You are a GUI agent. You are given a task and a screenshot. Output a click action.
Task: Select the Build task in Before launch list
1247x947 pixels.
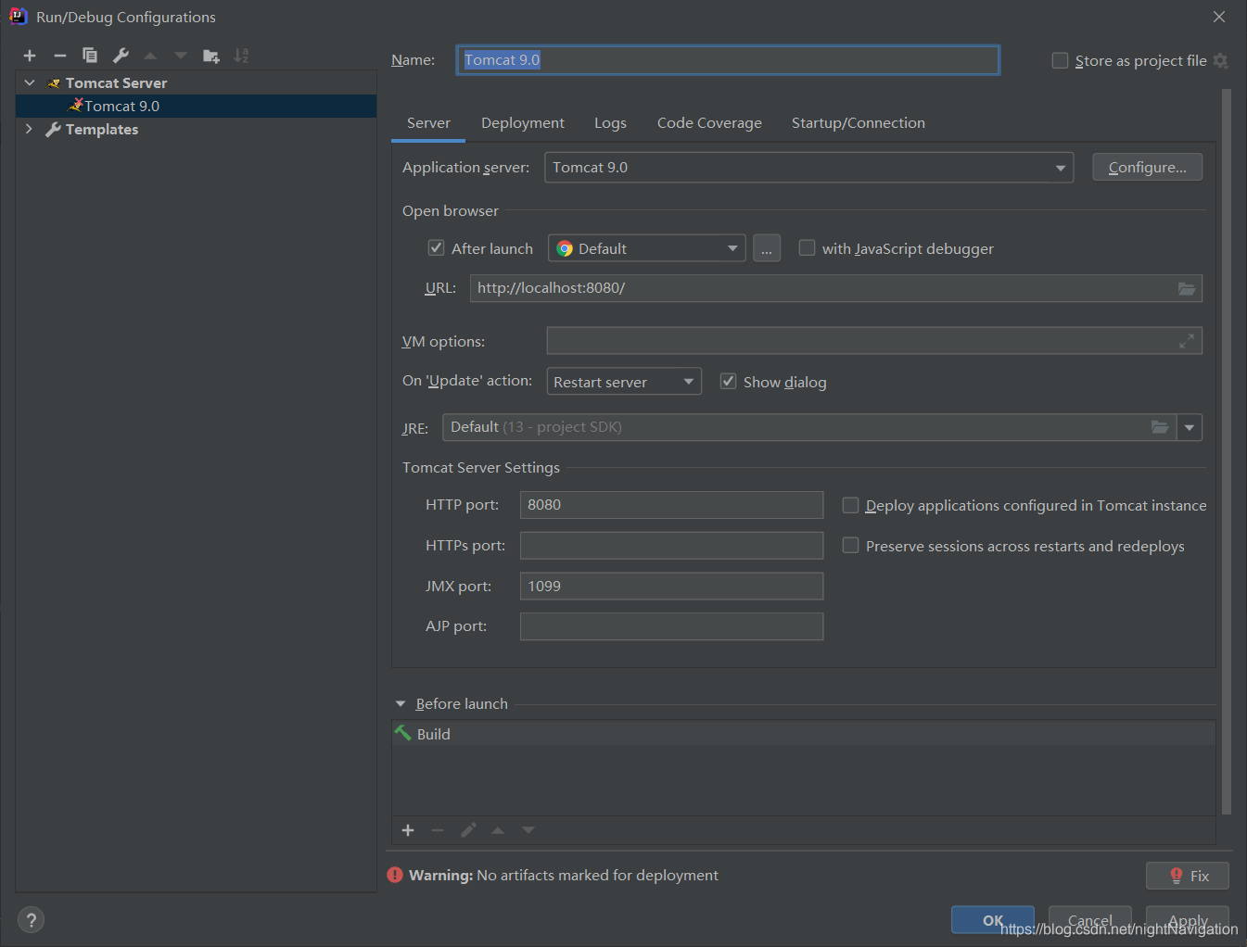tap(804, 734)
